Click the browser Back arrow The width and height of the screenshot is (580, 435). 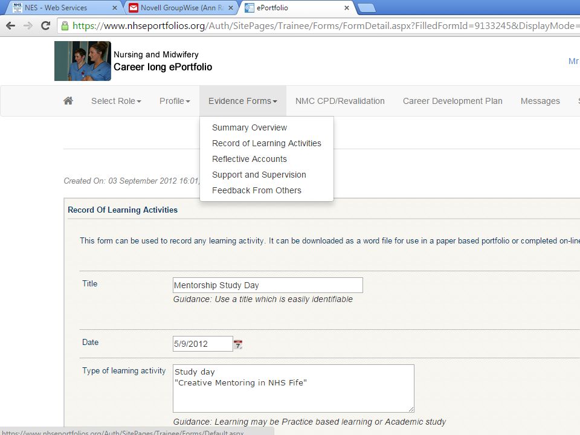point(11,25)
